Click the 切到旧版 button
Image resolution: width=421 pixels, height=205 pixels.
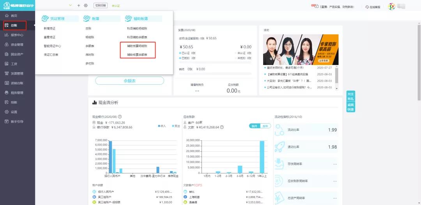click(x=101, y=5)
